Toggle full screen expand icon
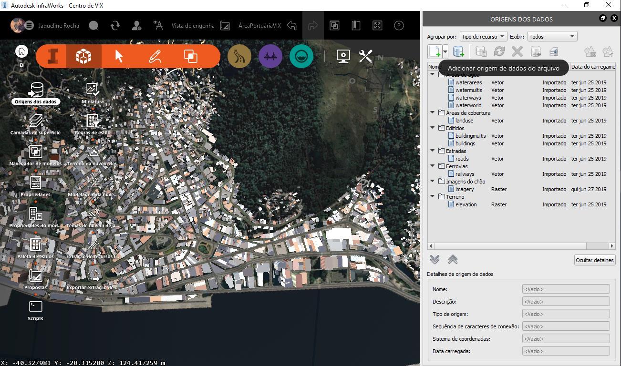The width and height of the screenshot is (621, 366). click(x=377, y=26)
